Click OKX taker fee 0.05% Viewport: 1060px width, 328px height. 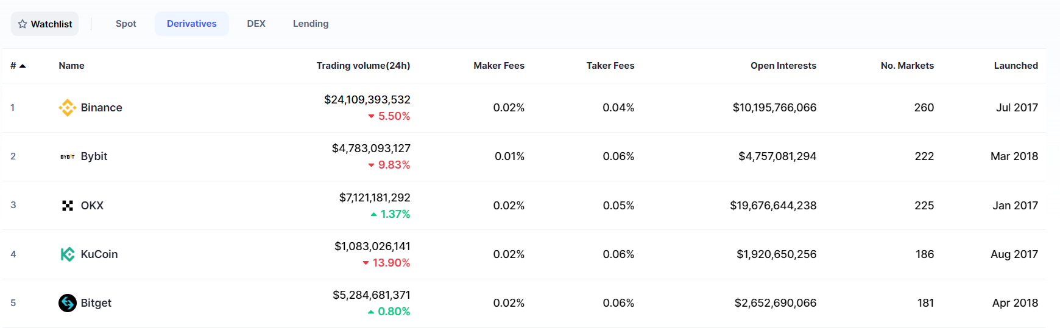point(618,206)
